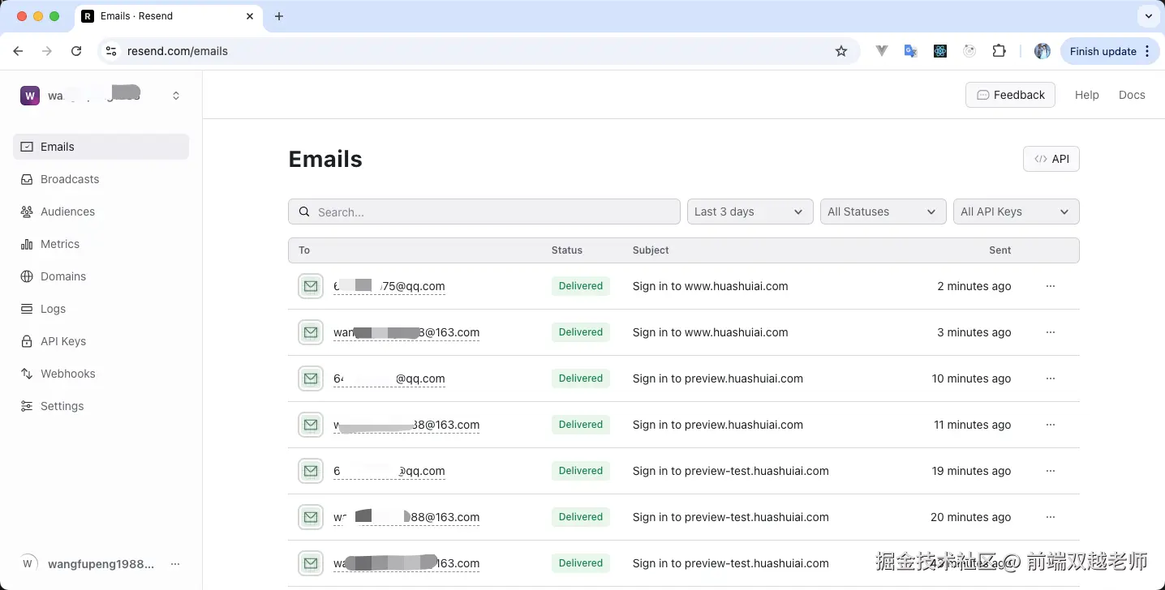Click envelope icon of the first email row
The height and width of the screenshot is (590, 1165).
tap(310, 286)
